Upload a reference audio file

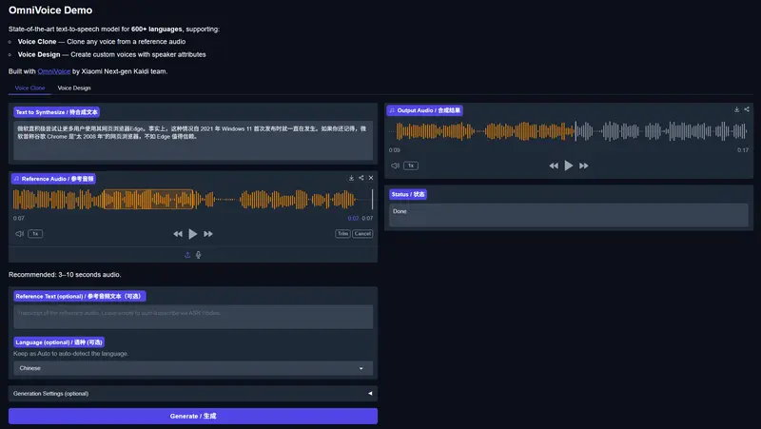(x=187, y=255)
